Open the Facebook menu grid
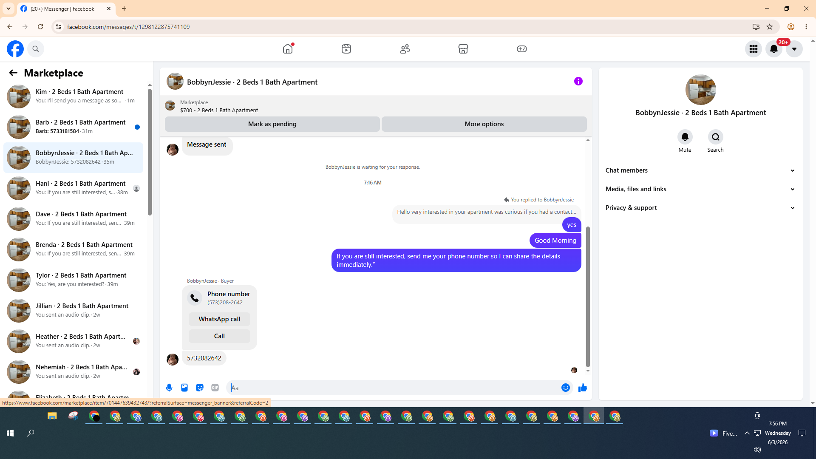This screenshot has height=459, width=816. (x=754, y=49)
